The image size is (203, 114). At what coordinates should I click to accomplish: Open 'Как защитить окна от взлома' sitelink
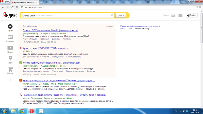(x=36, y=71)
